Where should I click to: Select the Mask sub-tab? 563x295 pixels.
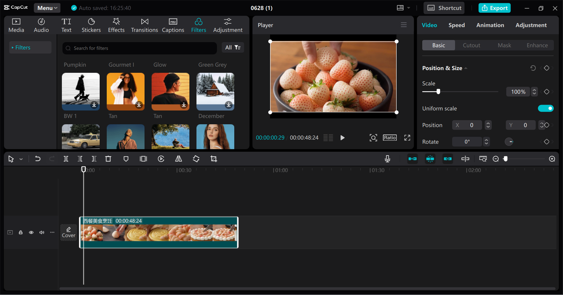point(505,45)
